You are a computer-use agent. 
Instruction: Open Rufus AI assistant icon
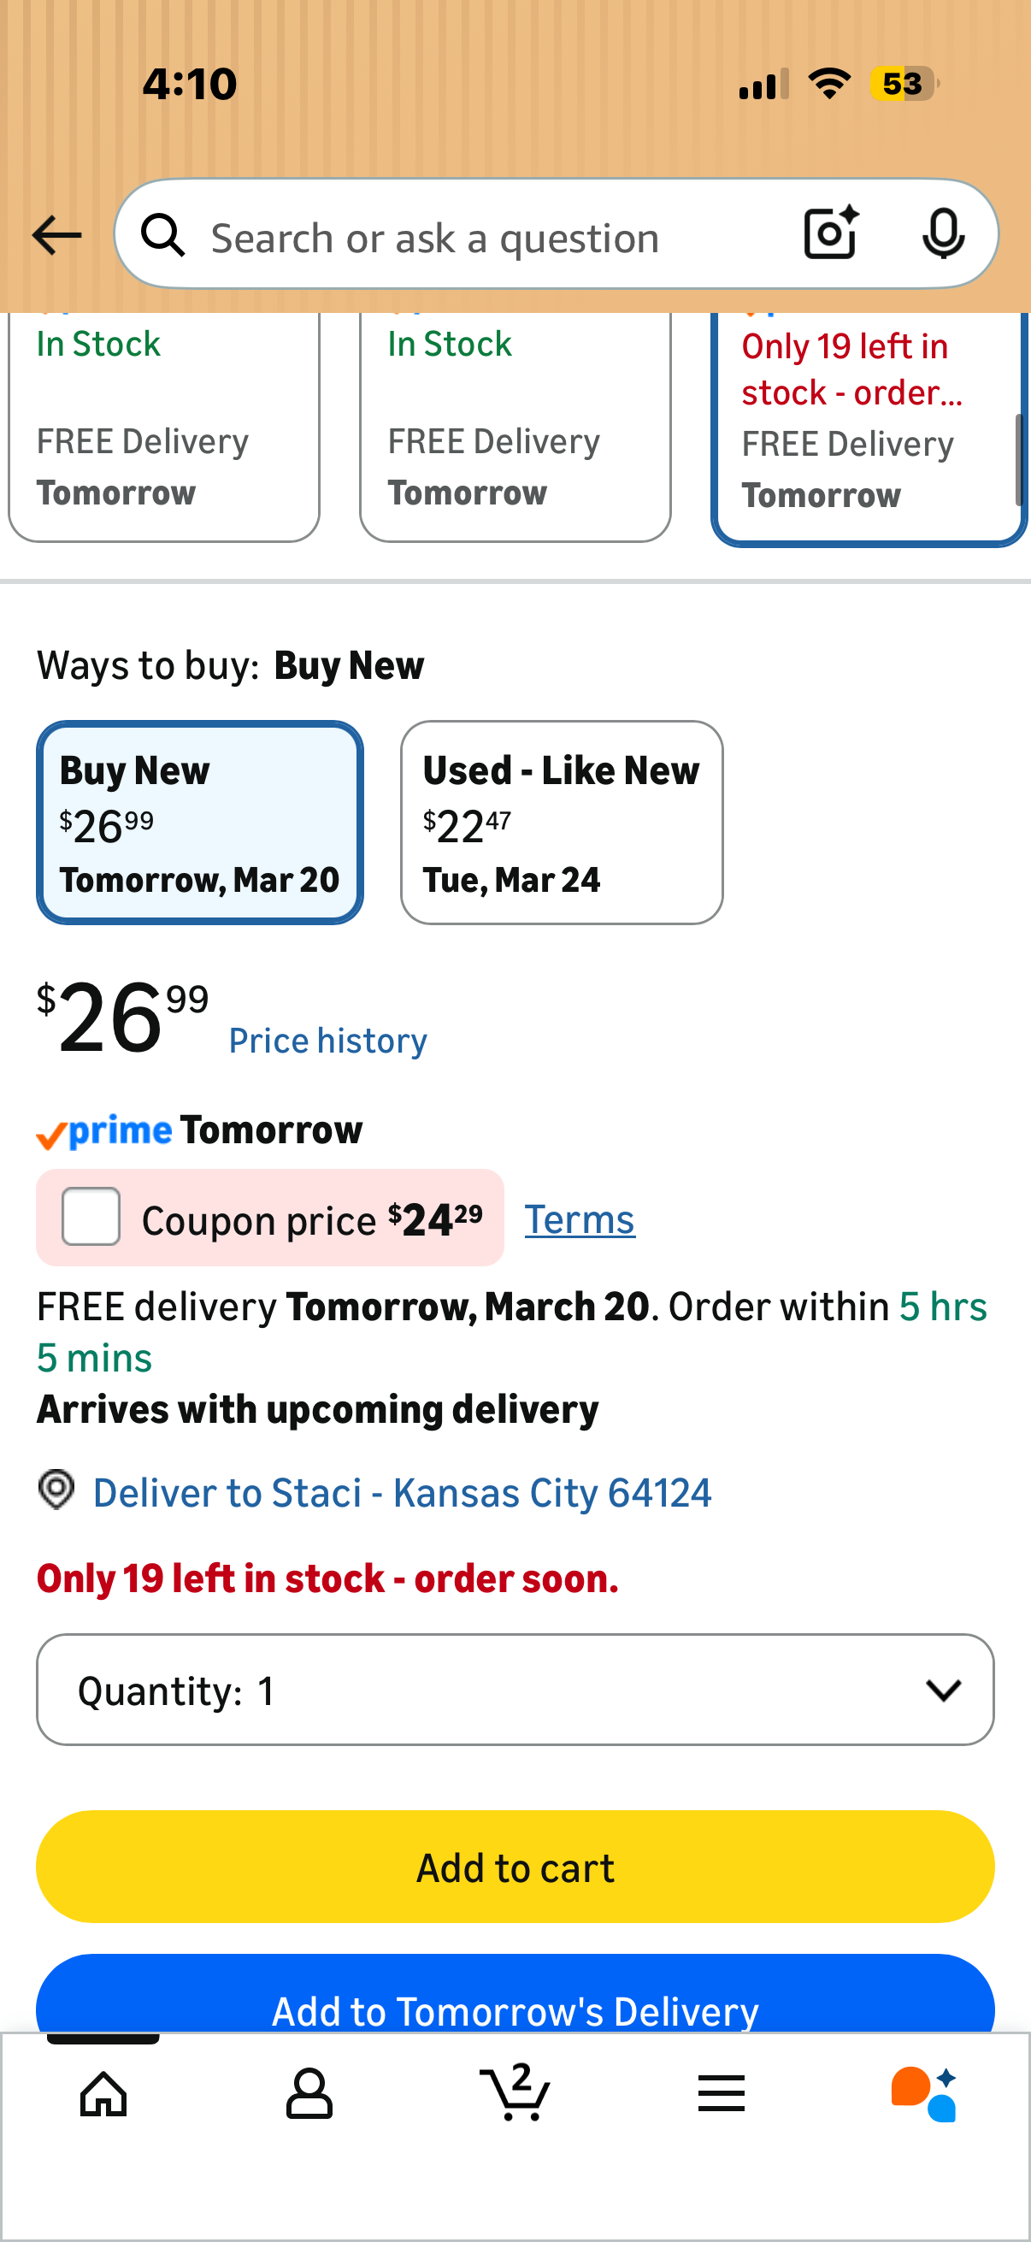[924, 2093]
